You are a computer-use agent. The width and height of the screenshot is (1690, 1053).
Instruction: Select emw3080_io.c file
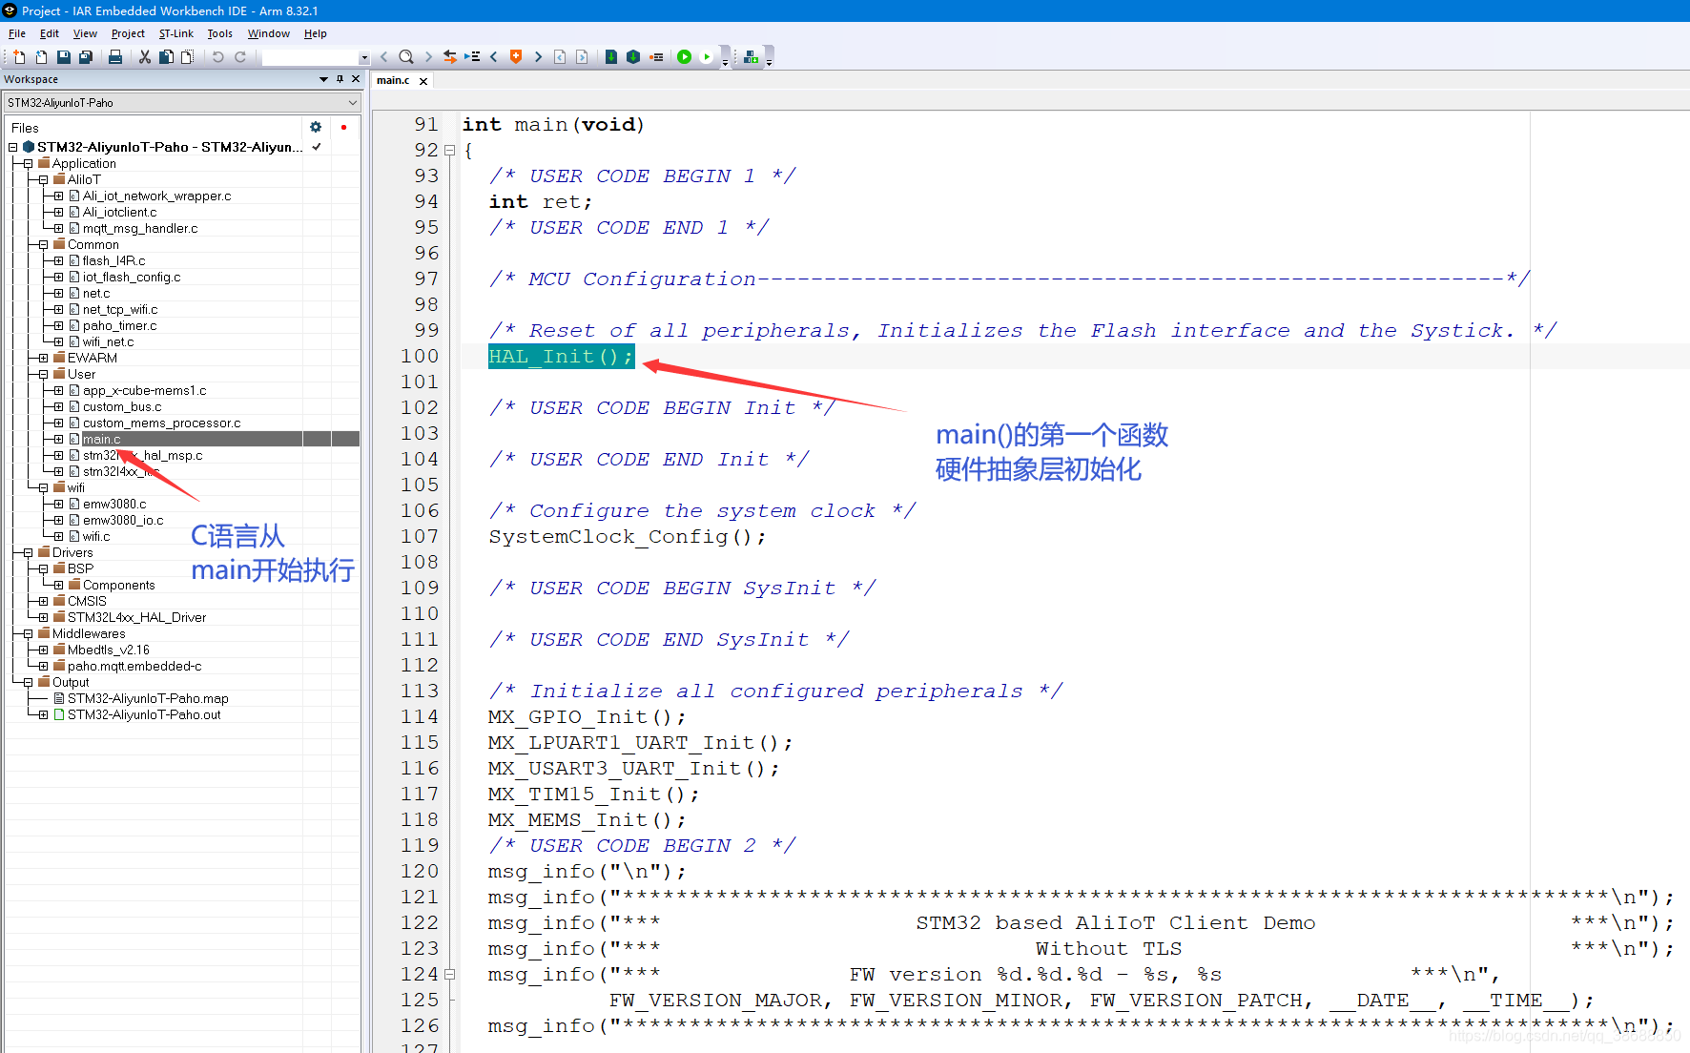(123, 520)
